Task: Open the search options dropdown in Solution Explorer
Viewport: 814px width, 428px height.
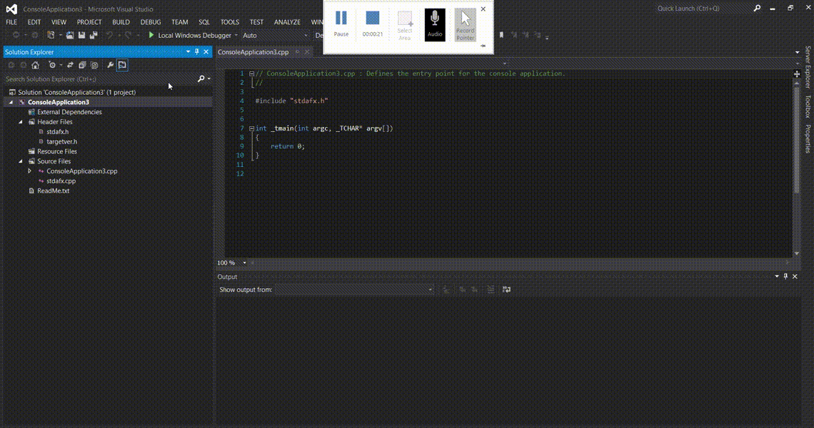Action: [x=208, y=79]
